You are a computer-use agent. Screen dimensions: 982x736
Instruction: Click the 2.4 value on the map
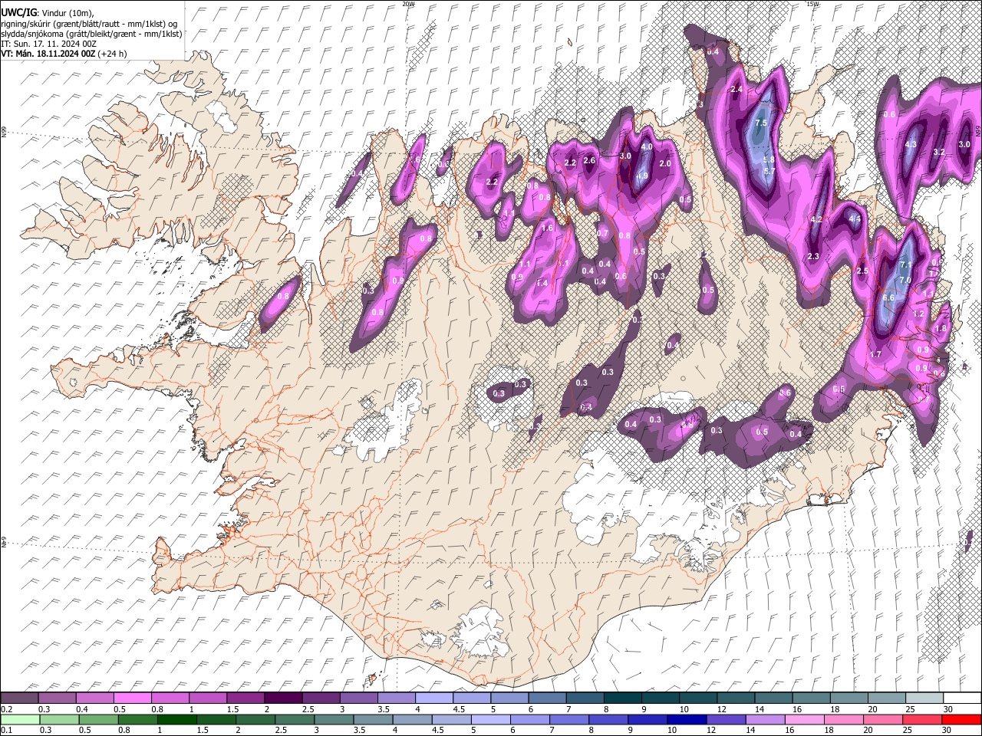tap(737, 90)
